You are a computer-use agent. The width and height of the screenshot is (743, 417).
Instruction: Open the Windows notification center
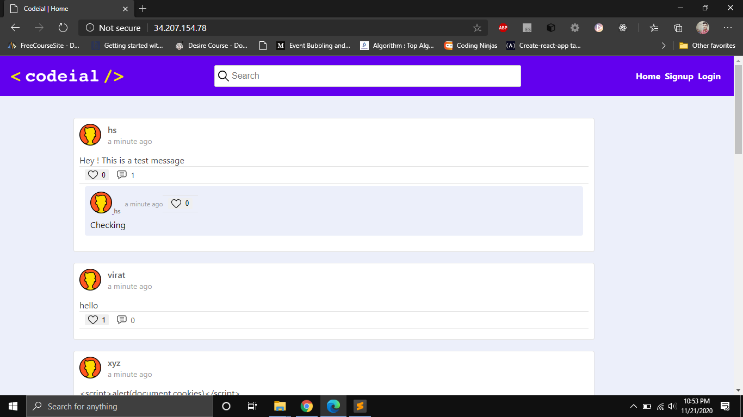[725, 406]
